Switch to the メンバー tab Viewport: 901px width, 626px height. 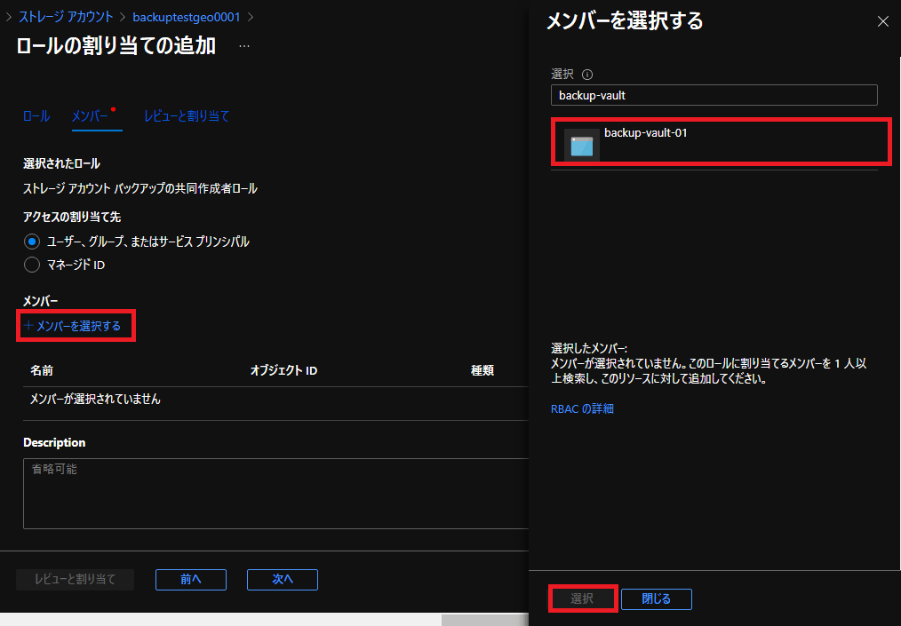90,116
